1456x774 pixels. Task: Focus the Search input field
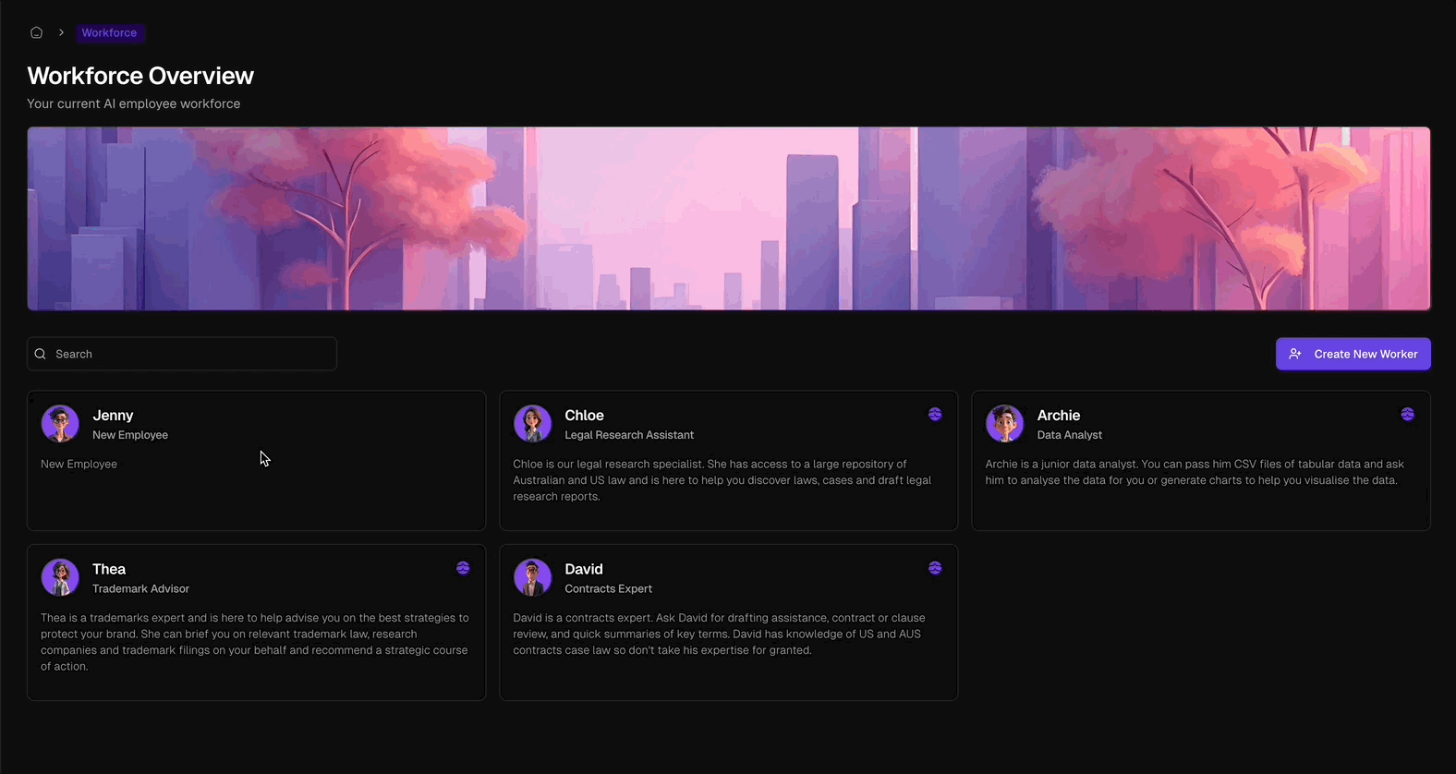(x=182, y=354)
